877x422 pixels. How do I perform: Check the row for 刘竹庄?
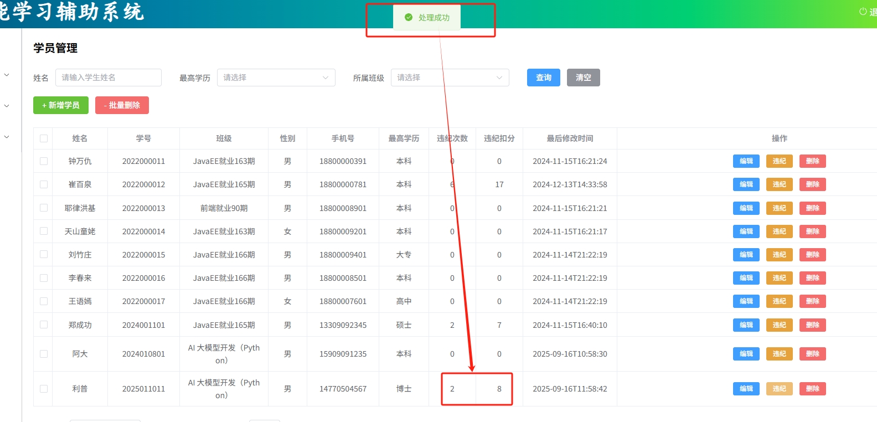44,254
